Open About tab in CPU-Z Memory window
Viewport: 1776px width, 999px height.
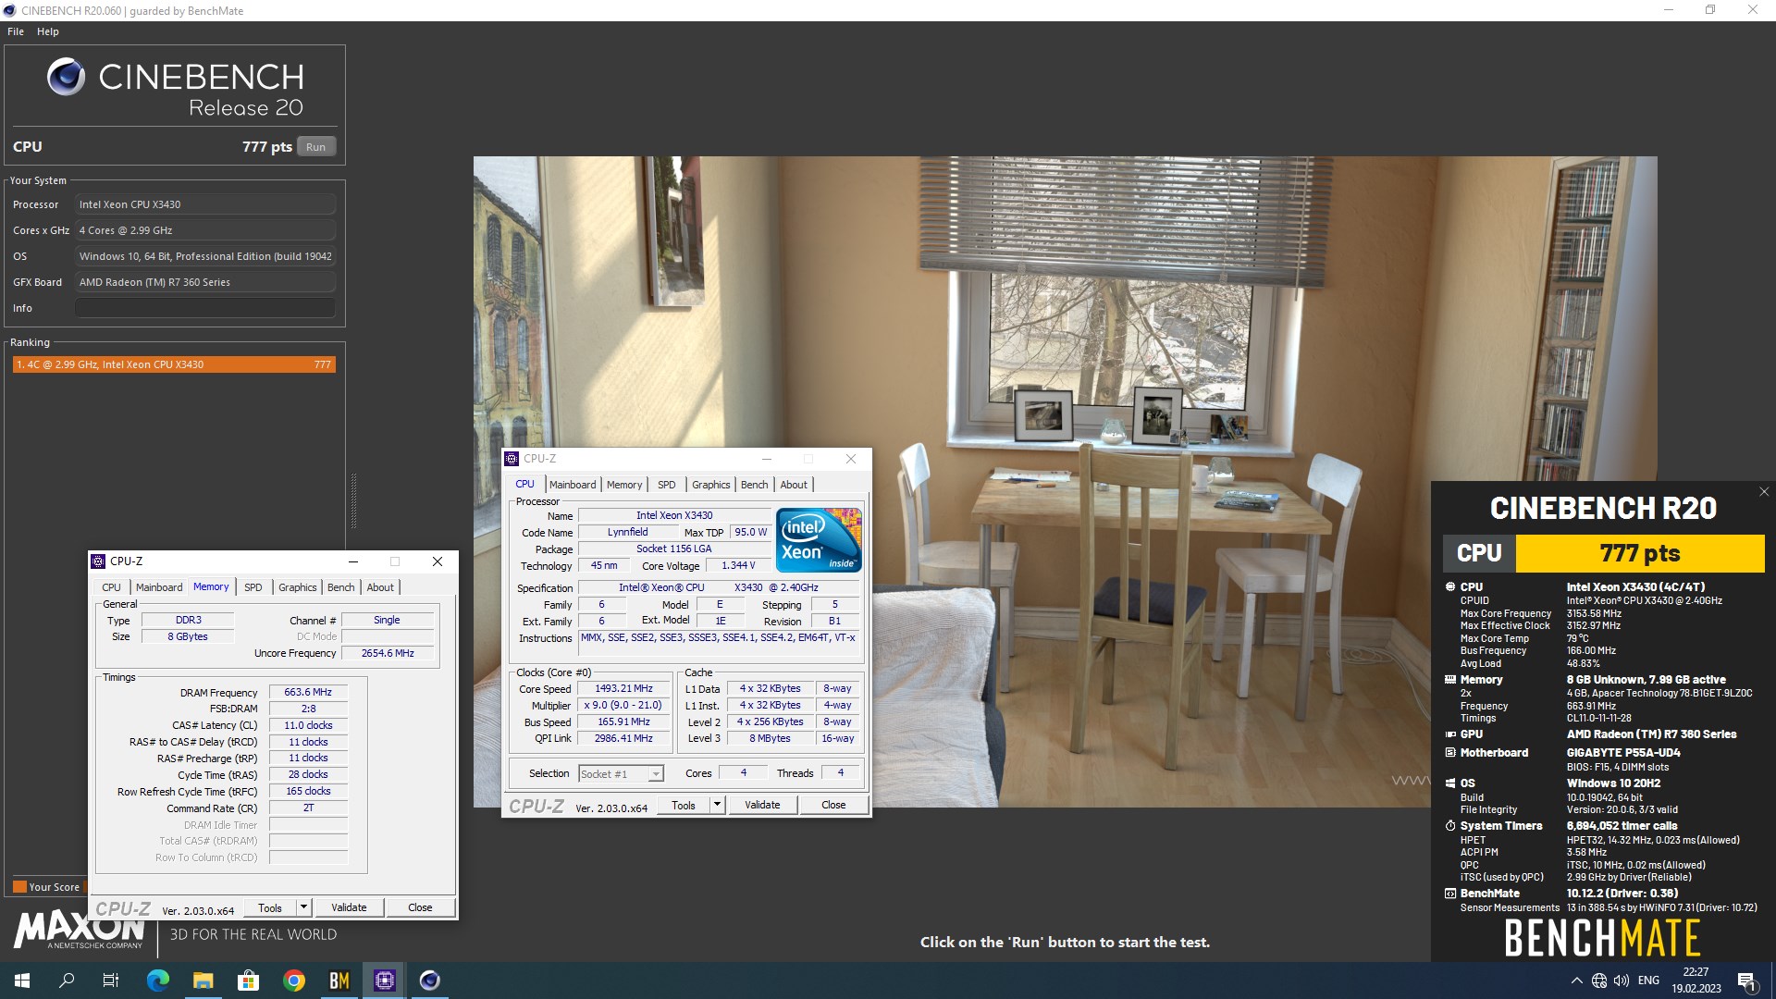click(380, 587)
